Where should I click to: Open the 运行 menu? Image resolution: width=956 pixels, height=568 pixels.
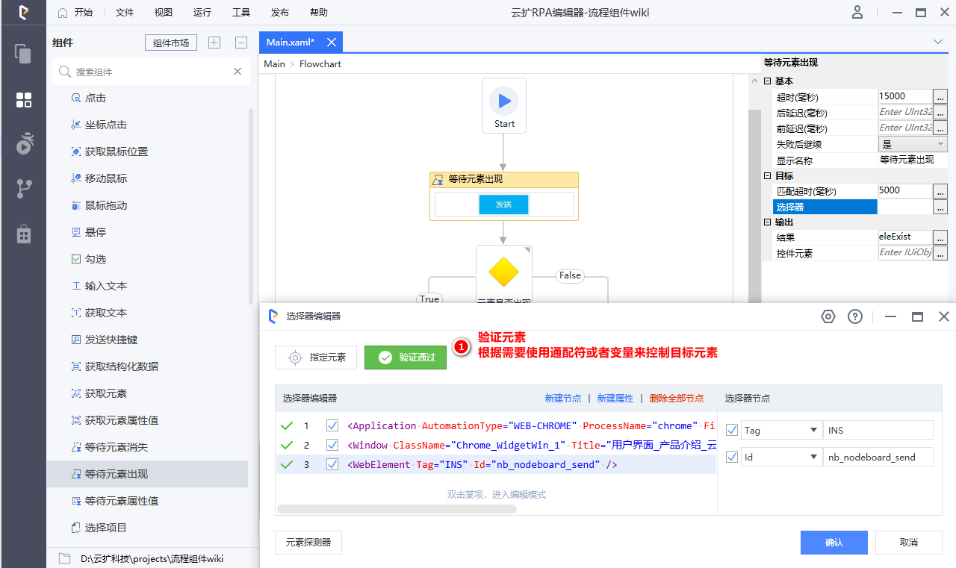[x=202, y=13]
